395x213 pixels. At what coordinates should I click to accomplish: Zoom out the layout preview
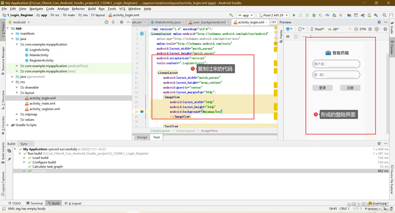356,29
